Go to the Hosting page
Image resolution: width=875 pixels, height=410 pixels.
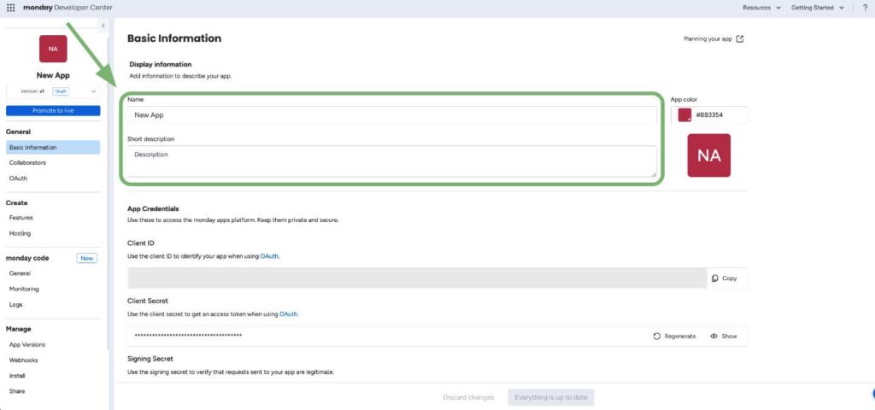(21, 233)
